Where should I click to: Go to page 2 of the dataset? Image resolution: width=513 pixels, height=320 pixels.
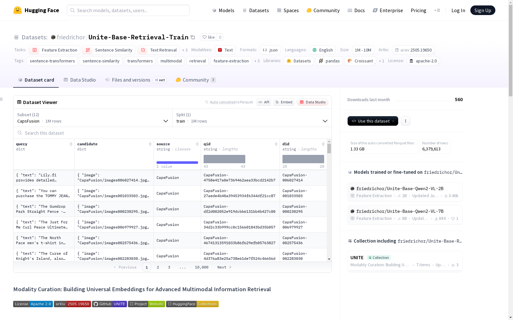[x=158, y=267]
